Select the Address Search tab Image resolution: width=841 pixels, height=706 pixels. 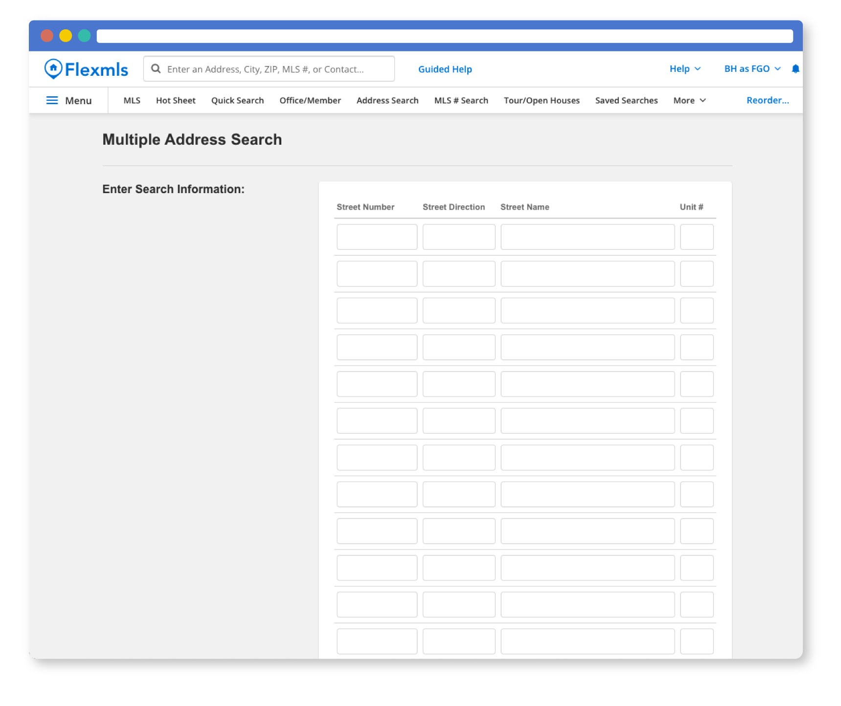pyautogui.click(x=387, y=100)
